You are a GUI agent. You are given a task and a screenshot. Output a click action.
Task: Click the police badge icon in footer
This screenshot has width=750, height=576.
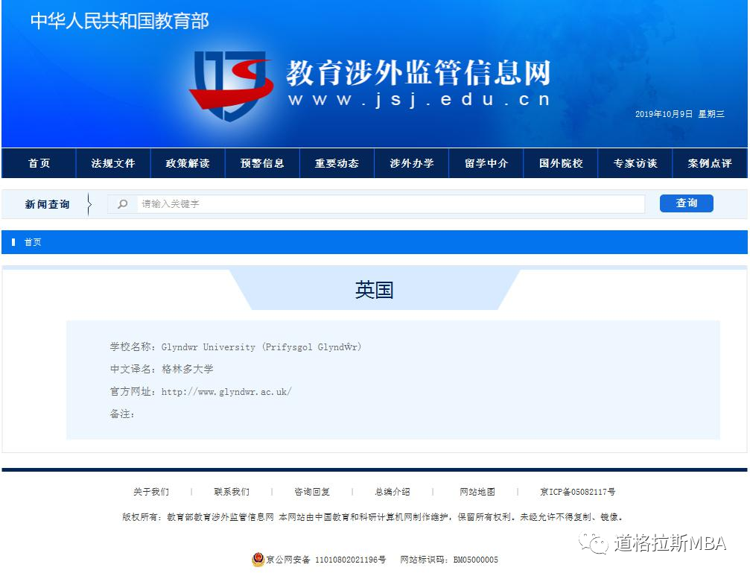point(258,560)
